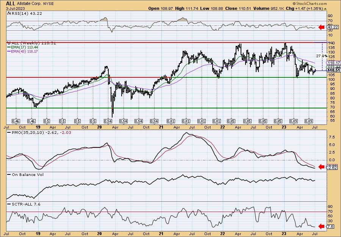The width and height of the screenshot is (341, 237).
Task: Click the Volume 952.1K value
Action: pos(269,8)
